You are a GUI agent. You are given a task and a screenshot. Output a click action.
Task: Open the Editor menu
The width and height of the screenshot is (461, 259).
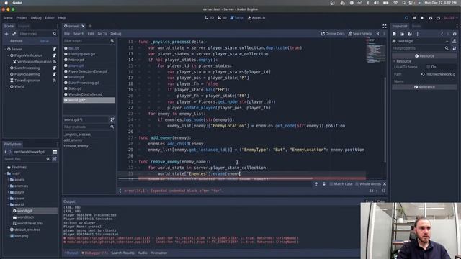coord(50,18)
